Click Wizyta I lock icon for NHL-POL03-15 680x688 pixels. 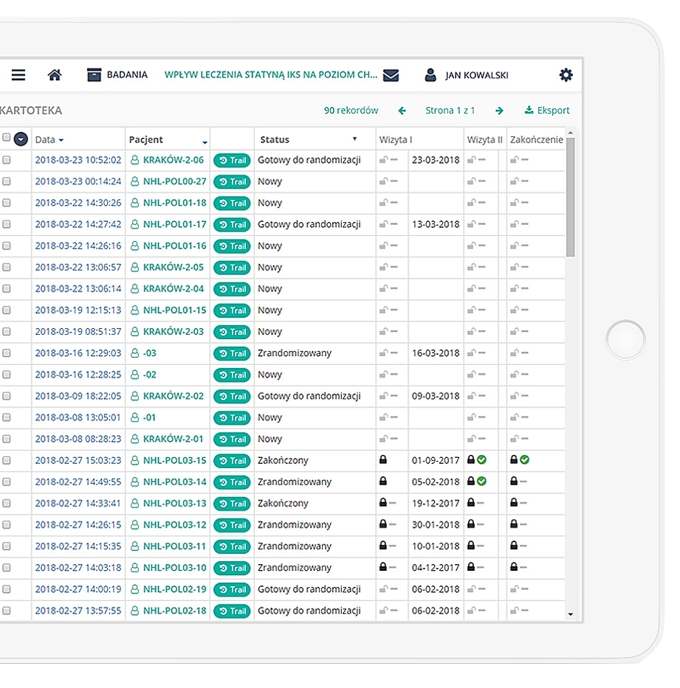coord(383,460)
